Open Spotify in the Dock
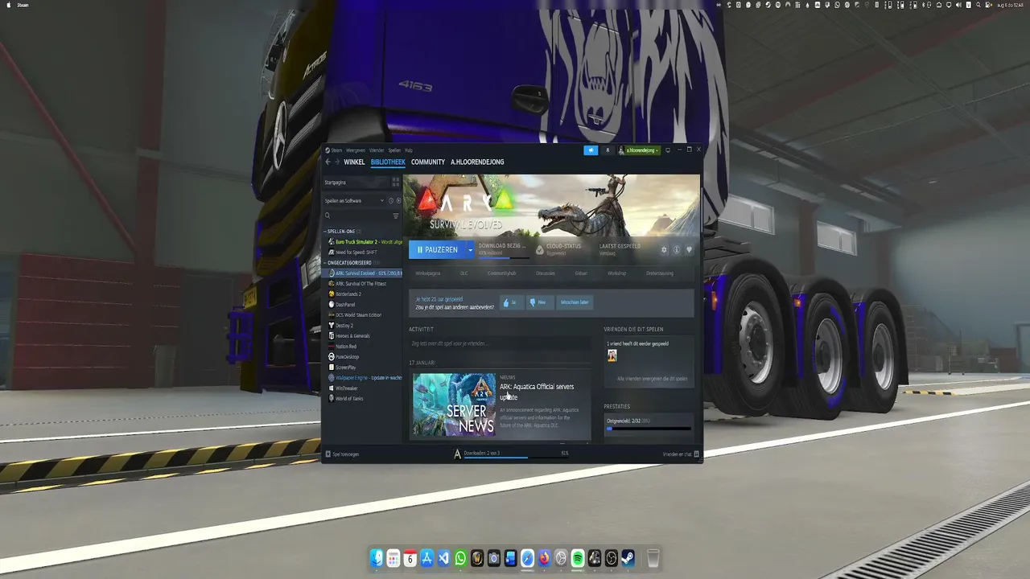The height and width of the screenshot is (579, 1030). click(x=578, y=558)
